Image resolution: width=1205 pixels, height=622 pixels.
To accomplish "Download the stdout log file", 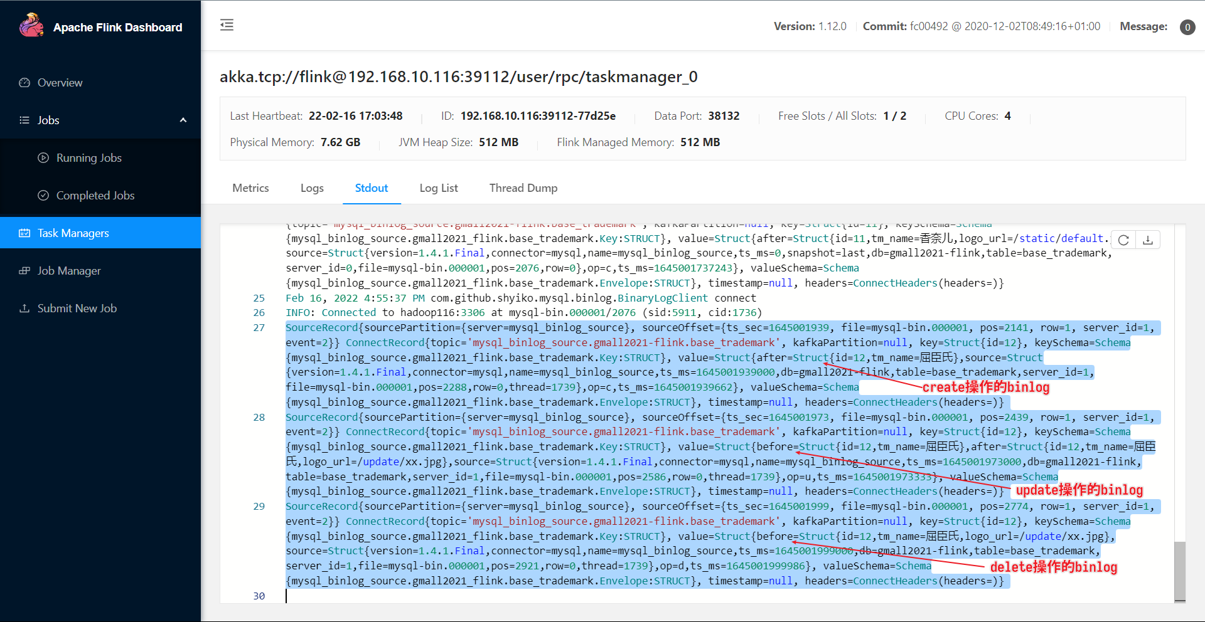I will (1148, 240).
